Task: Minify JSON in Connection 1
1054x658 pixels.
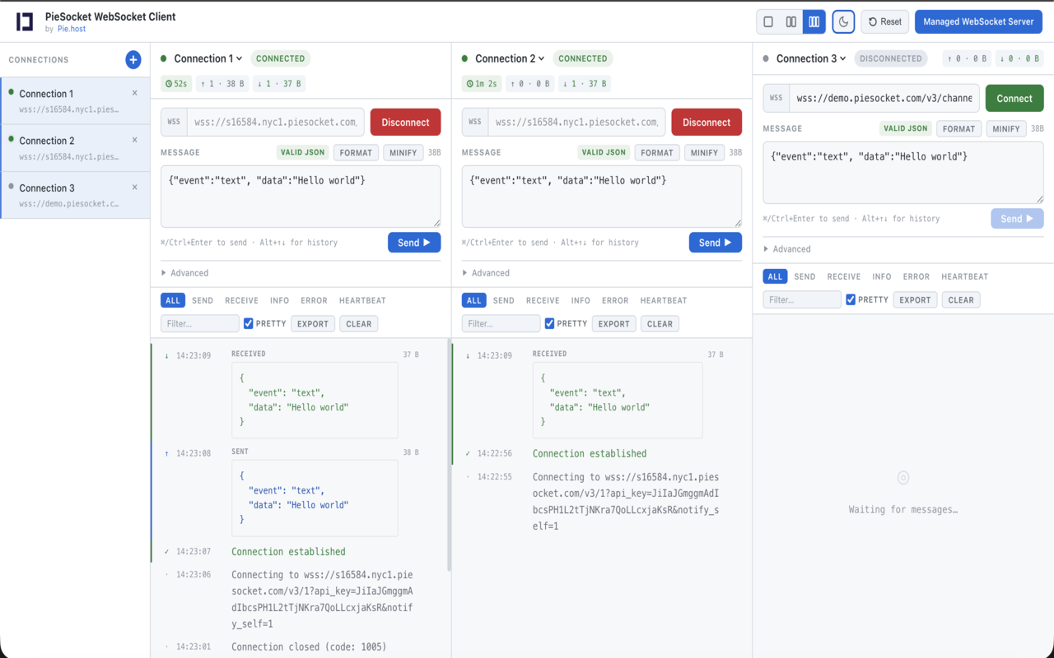Action: (x=403, y=152)
